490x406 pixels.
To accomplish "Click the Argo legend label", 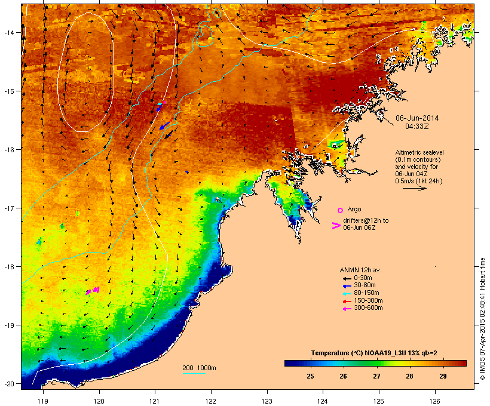I will point(354,209).
